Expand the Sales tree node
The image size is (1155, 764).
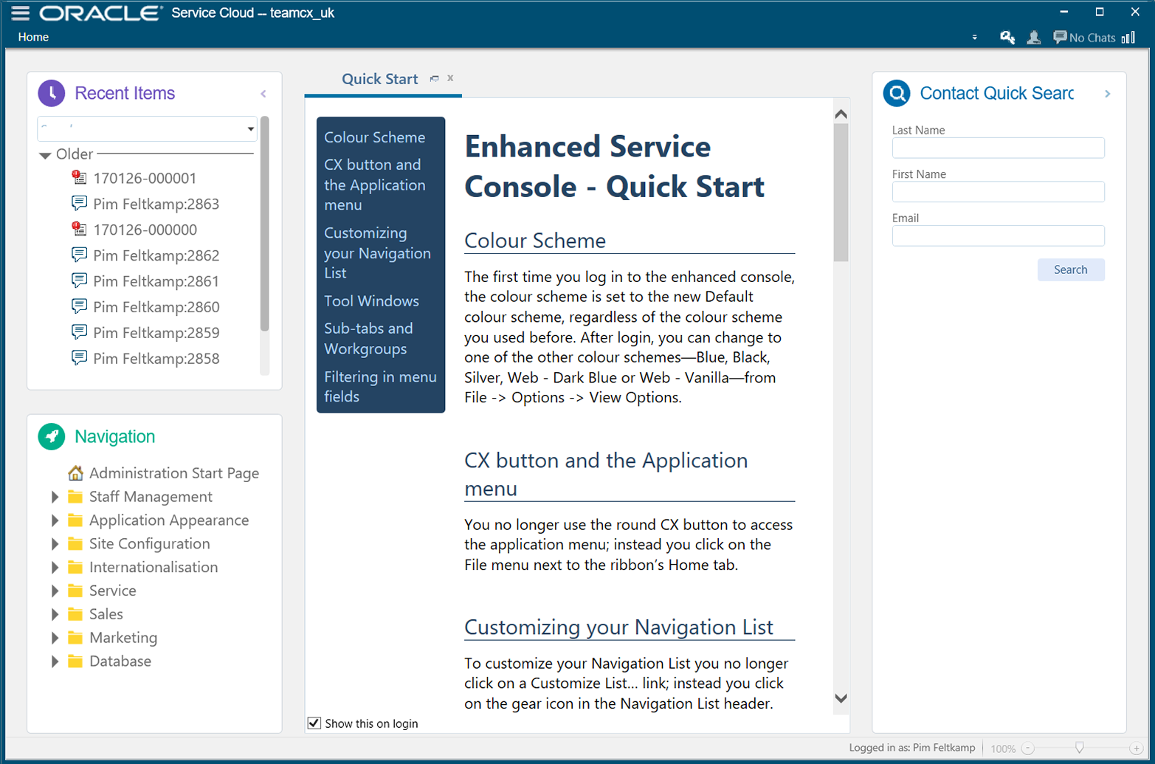click(55, 614)
